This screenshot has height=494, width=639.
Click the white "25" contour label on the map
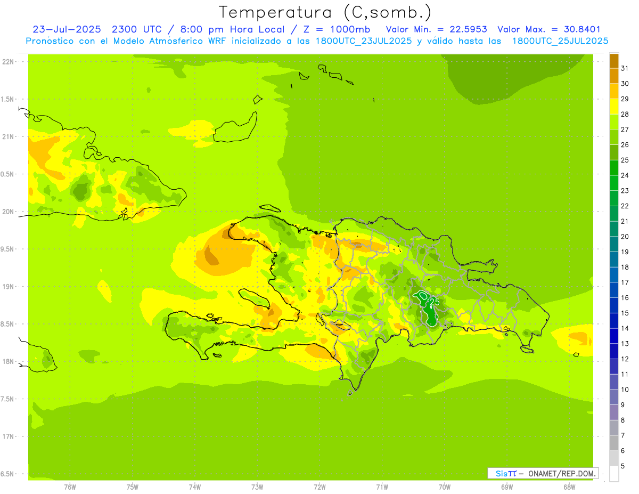(x=434, y=302)
